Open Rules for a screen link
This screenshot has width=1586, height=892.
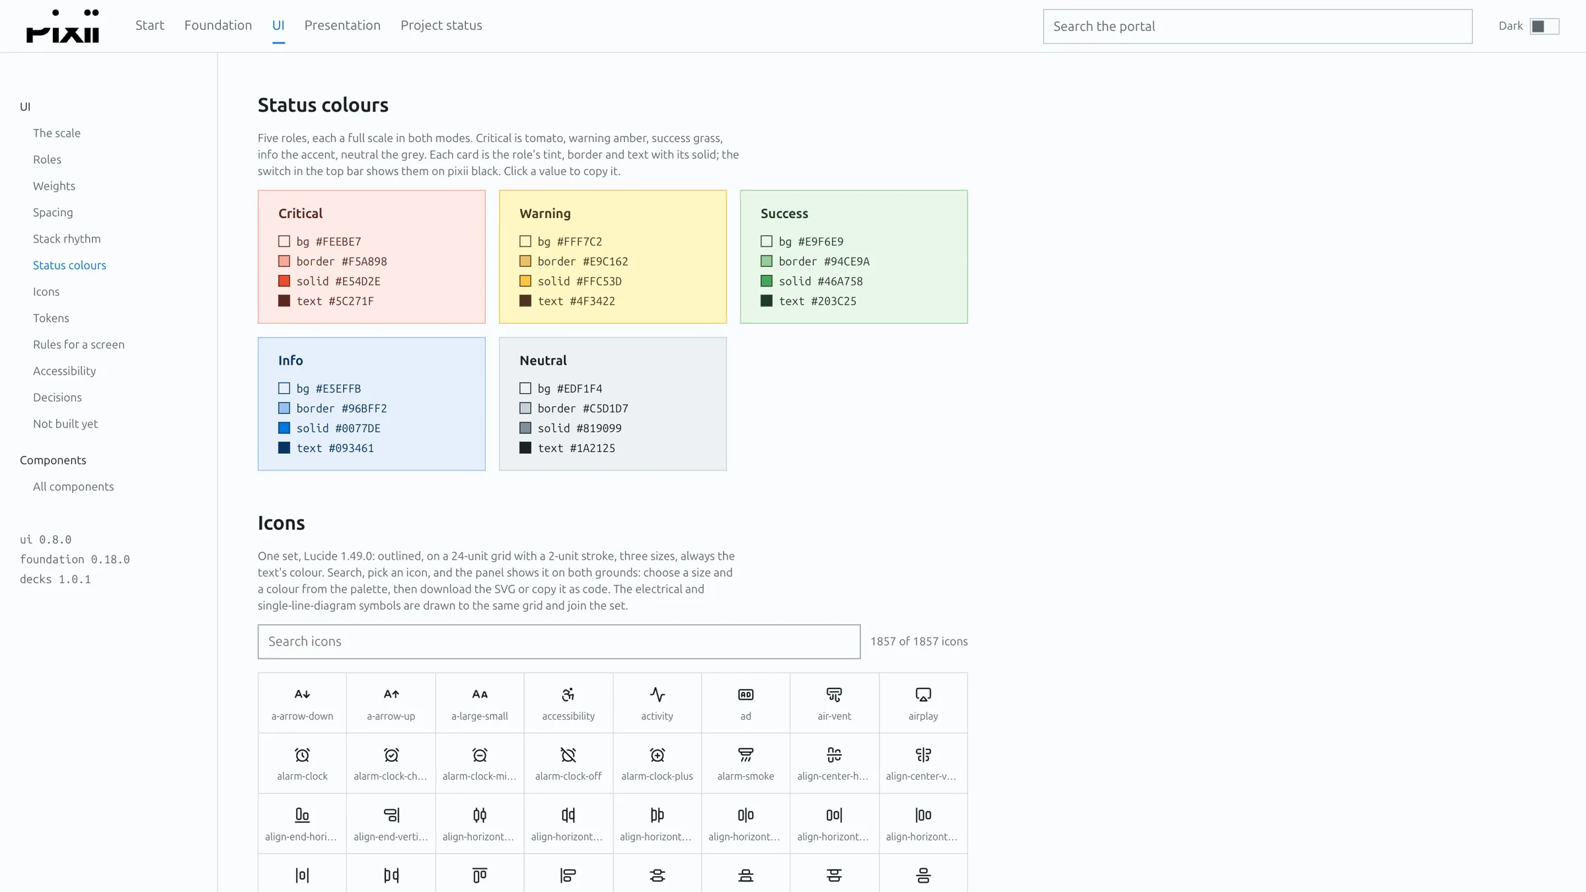coord(79,344)
